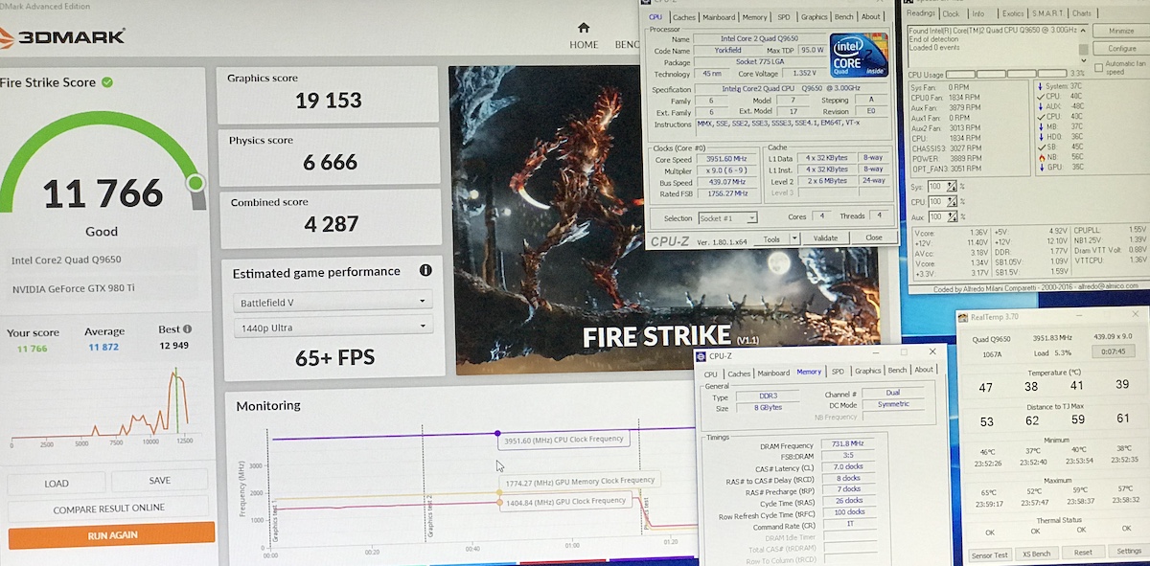Click COMPARE RESULT ONLINE button
Image resolution: width=1150 pixels, height=566 pixels.
pyautogui.click(x=108, y=508)
